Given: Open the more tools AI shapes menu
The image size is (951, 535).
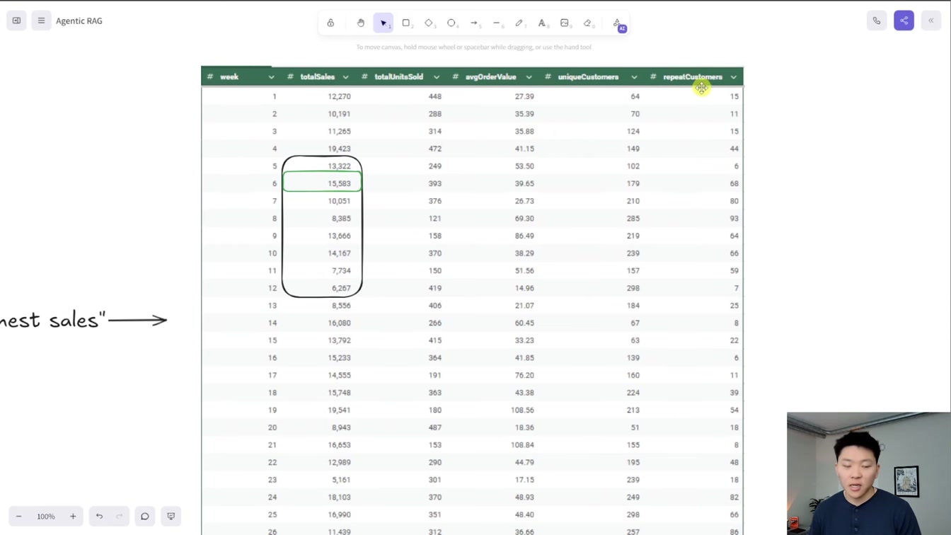Looking at the screenshot, I should 618,23.
